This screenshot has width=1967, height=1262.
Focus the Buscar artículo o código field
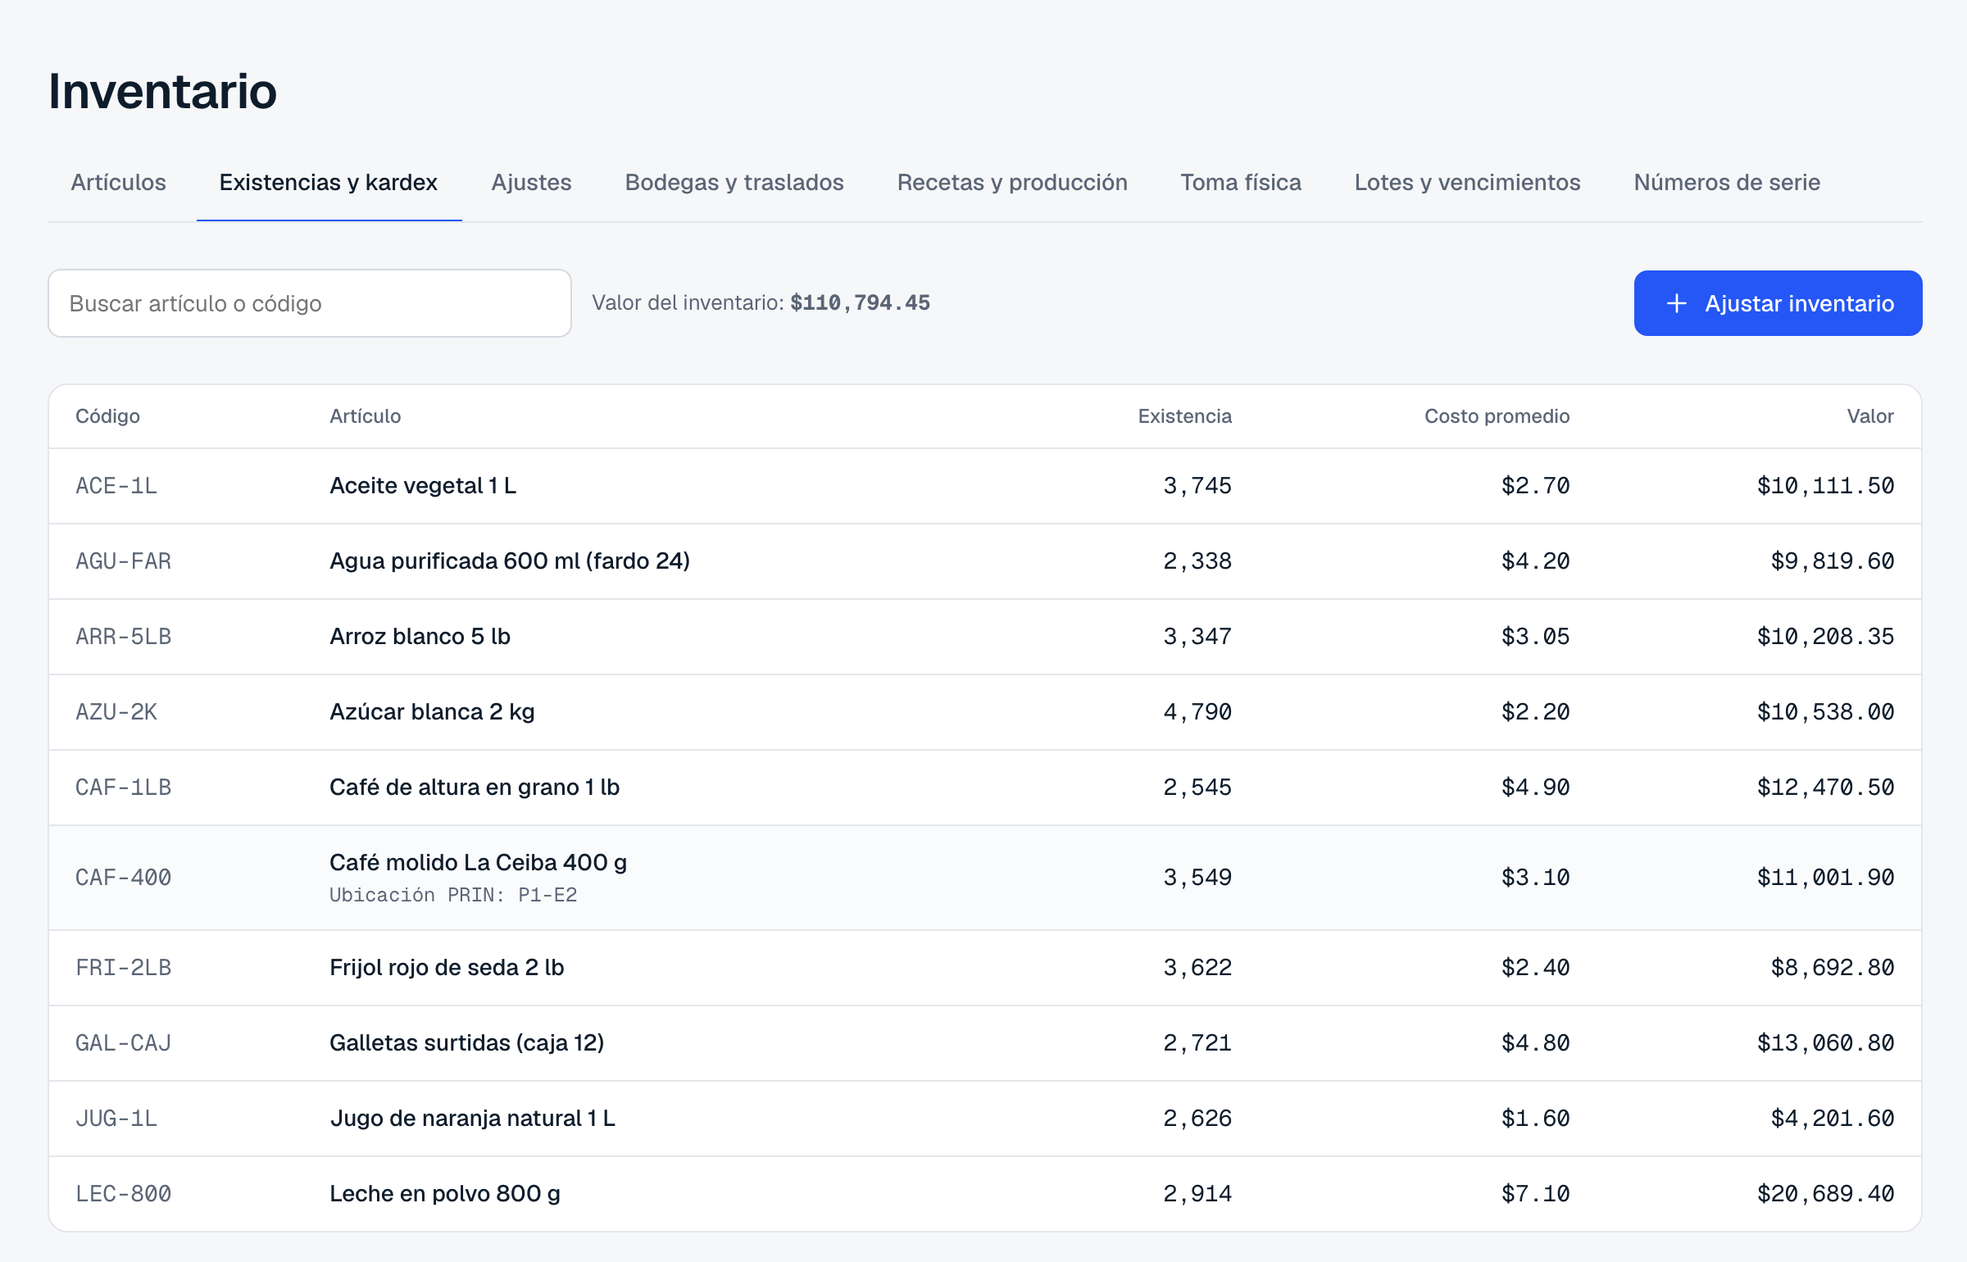[x=310, y=303]
